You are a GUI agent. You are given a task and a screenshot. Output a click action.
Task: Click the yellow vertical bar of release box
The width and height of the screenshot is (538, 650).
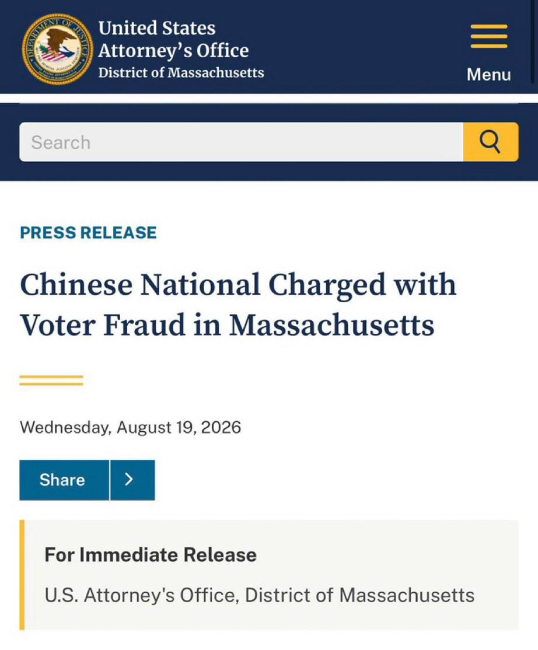(22, 575)
